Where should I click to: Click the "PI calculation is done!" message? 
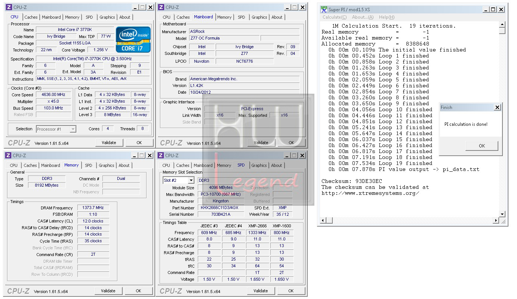coord(466,124)
